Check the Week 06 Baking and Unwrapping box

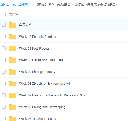point(4,107)
